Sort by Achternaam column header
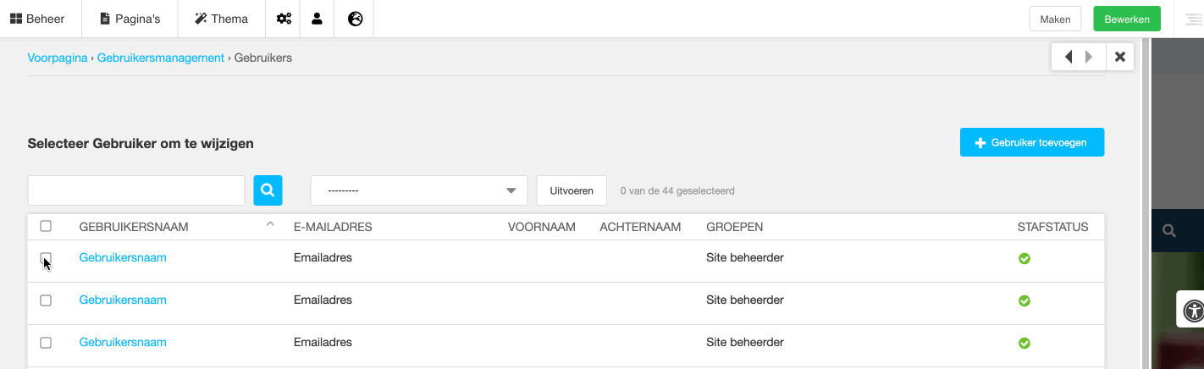The width and height of the screenshot is (1204, 369). coord(640,227)
